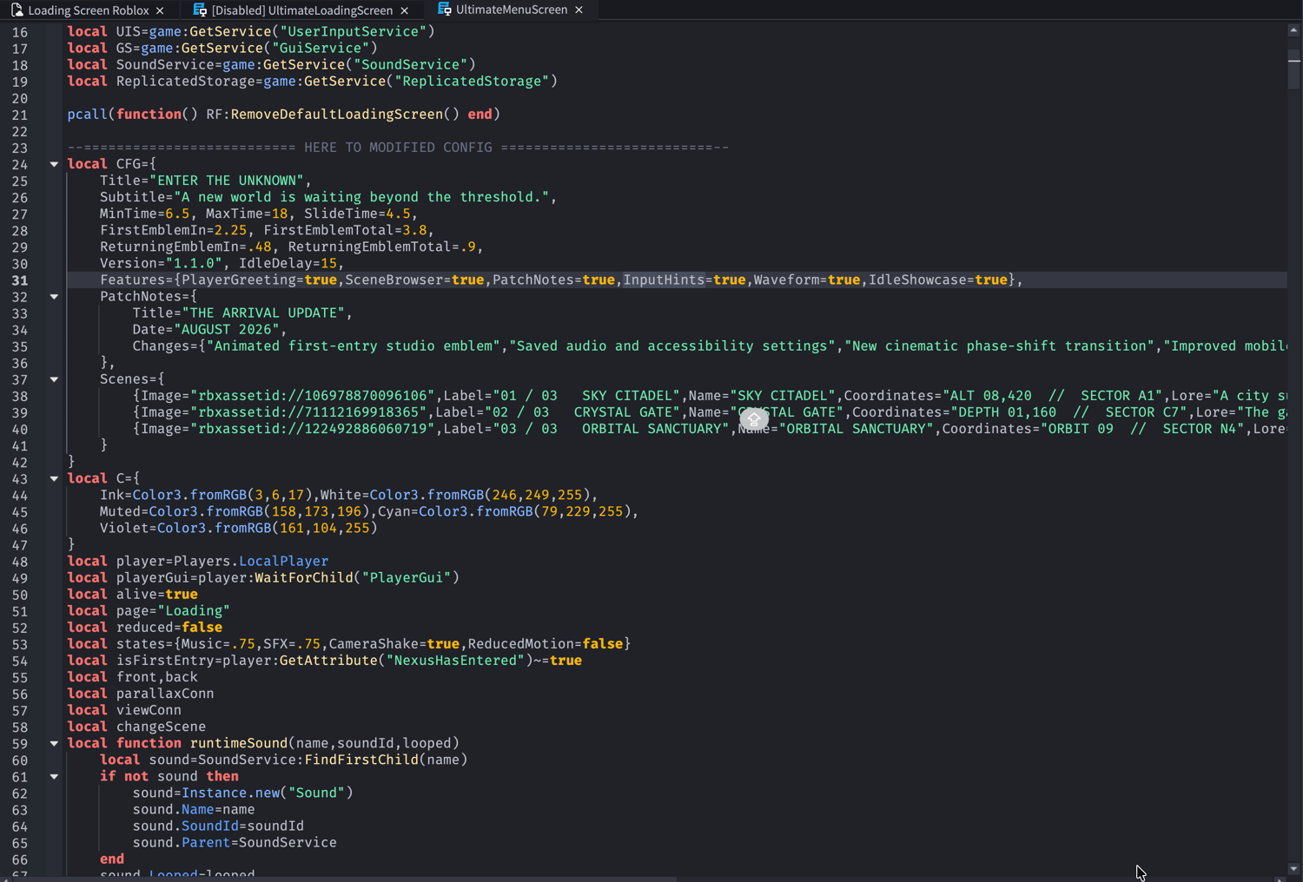1303x882 pixels.
Task: Click the page="Loading" string
Action: (x=193, y=610)
